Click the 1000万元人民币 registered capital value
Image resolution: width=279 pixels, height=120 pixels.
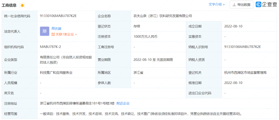tap(145, 36)
